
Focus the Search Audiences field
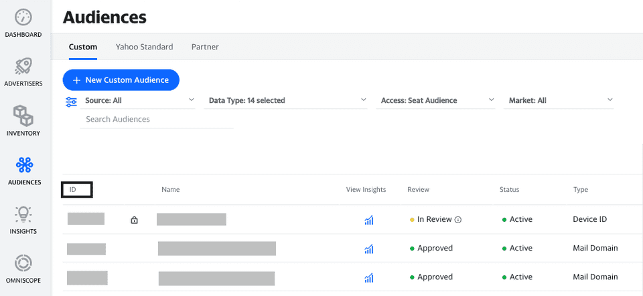pyautogui.click(x=157, y=120)
